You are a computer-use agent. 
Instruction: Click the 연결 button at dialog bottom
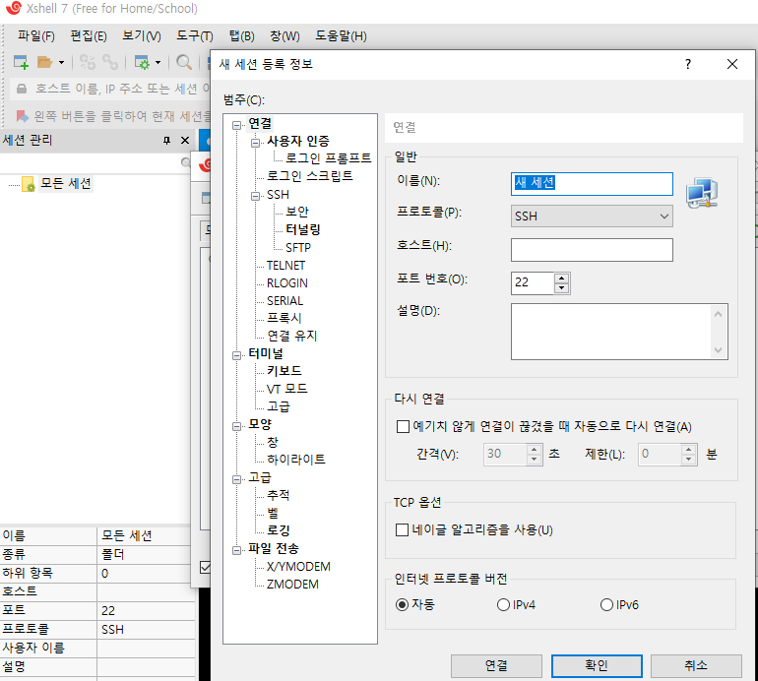[496, 666]
